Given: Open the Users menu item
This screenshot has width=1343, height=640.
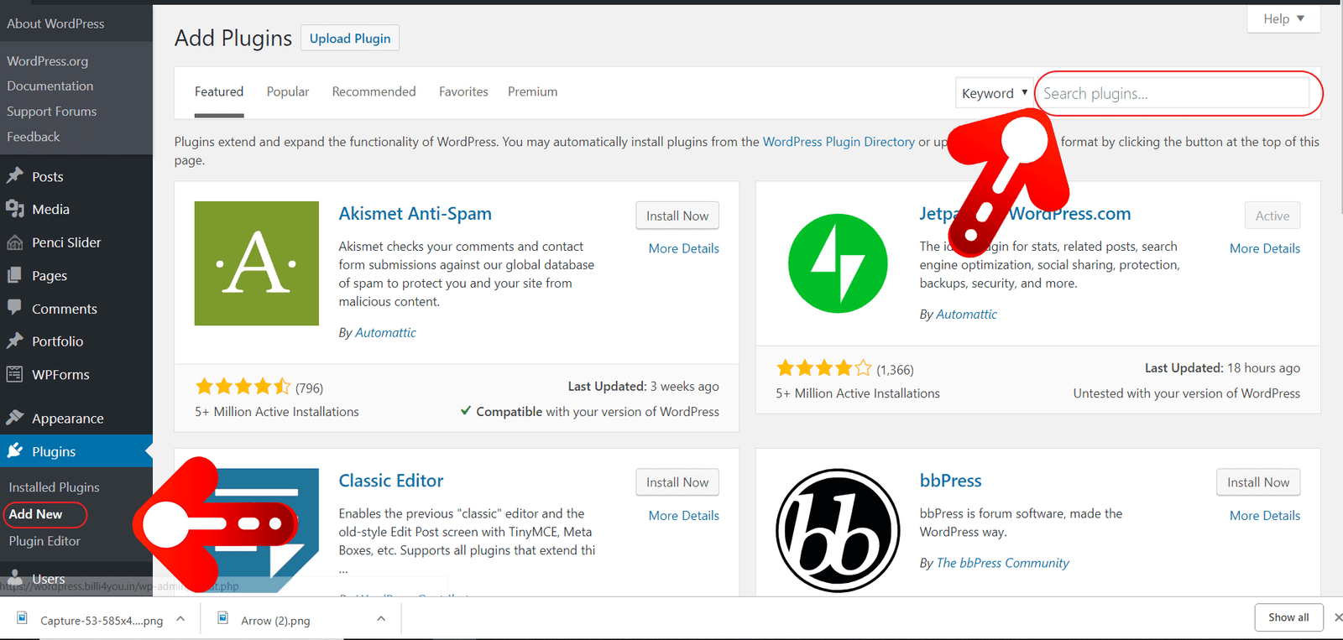Looking at the screenshot, I should [x=48, y=579].
